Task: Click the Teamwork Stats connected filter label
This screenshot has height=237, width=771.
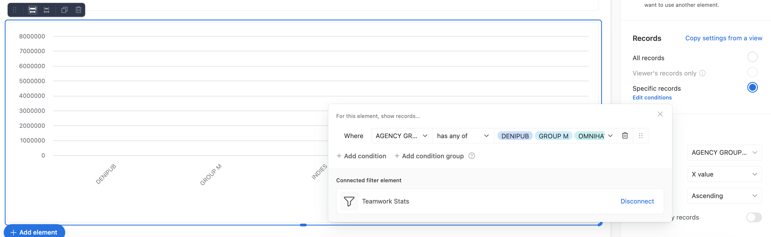Action: (385, 201)
